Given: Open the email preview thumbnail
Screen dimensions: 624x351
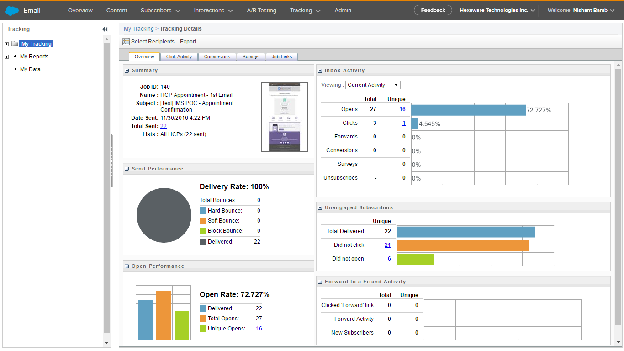Looking at the screenshot, I should click(x=284, y=117).
